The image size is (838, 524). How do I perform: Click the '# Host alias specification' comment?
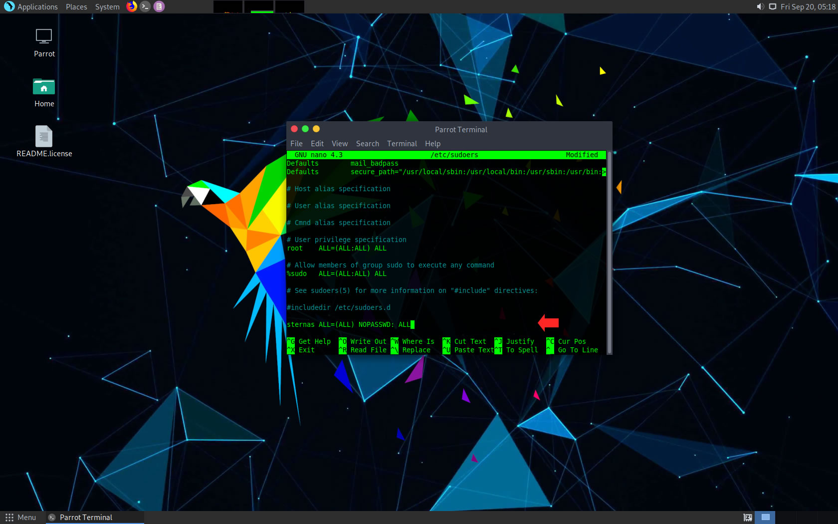339,189
